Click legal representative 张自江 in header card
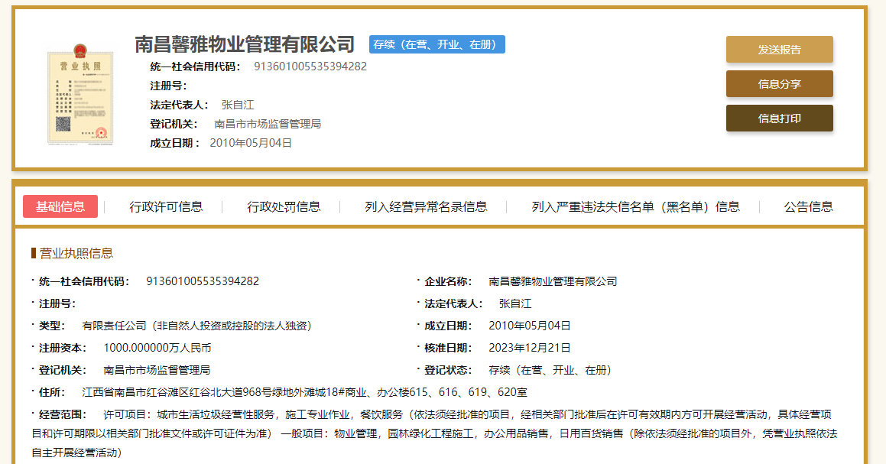 [238, 105]
